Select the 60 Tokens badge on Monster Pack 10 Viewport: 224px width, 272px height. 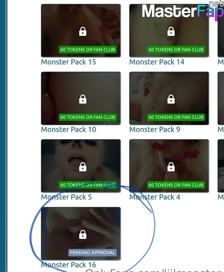click(x=87, y=117)
